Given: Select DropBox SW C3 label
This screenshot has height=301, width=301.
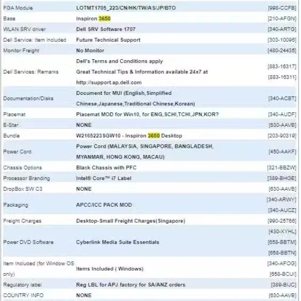Looking at the screenshot, I should [23, 189].
